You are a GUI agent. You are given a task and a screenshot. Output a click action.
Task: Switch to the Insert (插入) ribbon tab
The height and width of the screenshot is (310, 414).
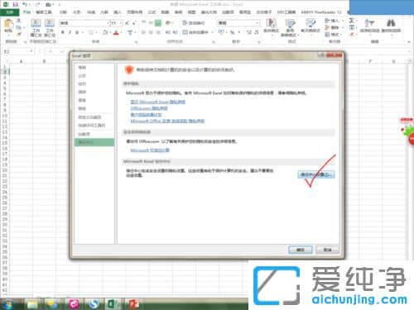(x=118, y=12)
